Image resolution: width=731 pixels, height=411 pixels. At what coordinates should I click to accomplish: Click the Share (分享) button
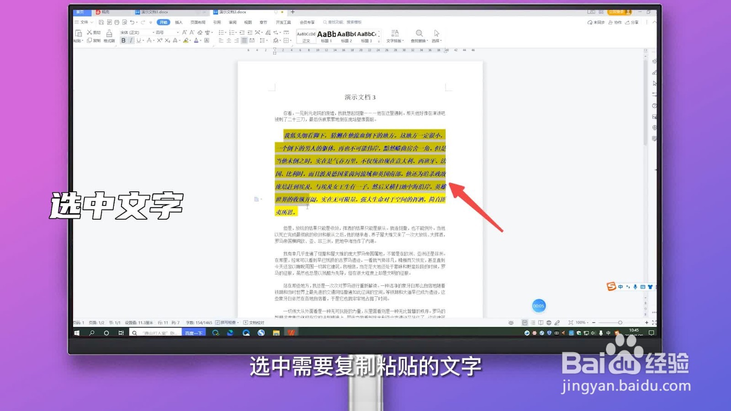coord(632,22)
